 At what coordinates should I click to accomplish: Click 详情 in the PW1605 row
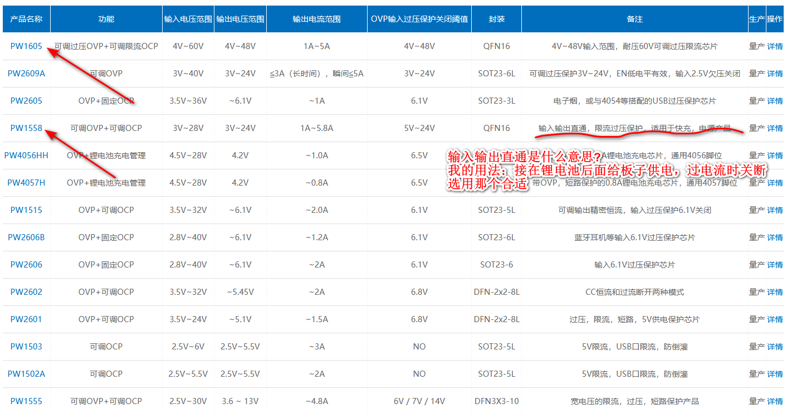pyautogui.click(x=775, y=46)
